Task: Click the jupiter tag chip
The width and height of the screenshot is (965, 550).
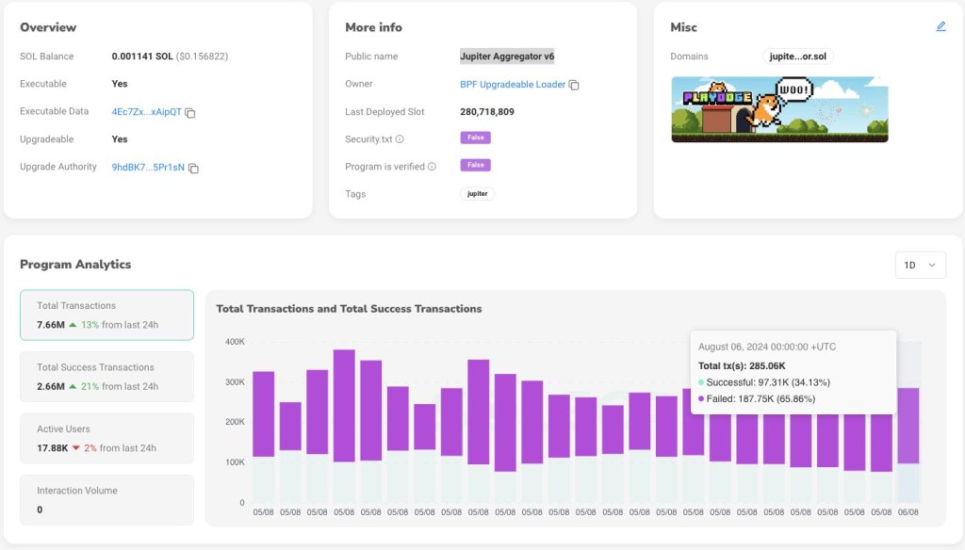Action: (477, 194)
